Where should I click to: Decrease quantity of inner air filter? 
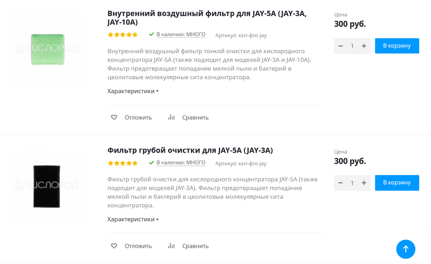click(340, 46)
